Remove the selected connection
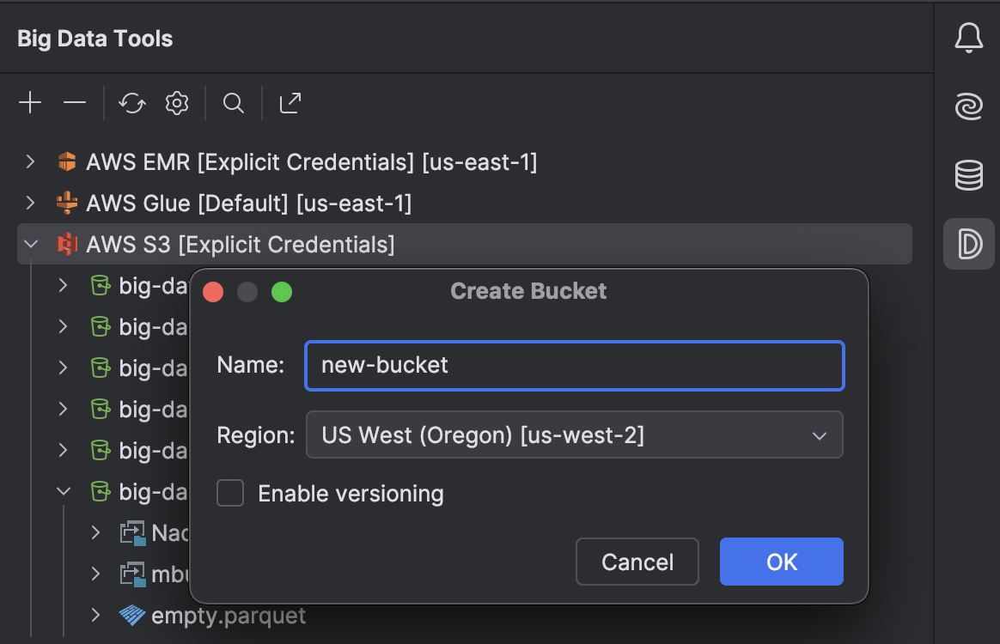 tap(74, 102)
